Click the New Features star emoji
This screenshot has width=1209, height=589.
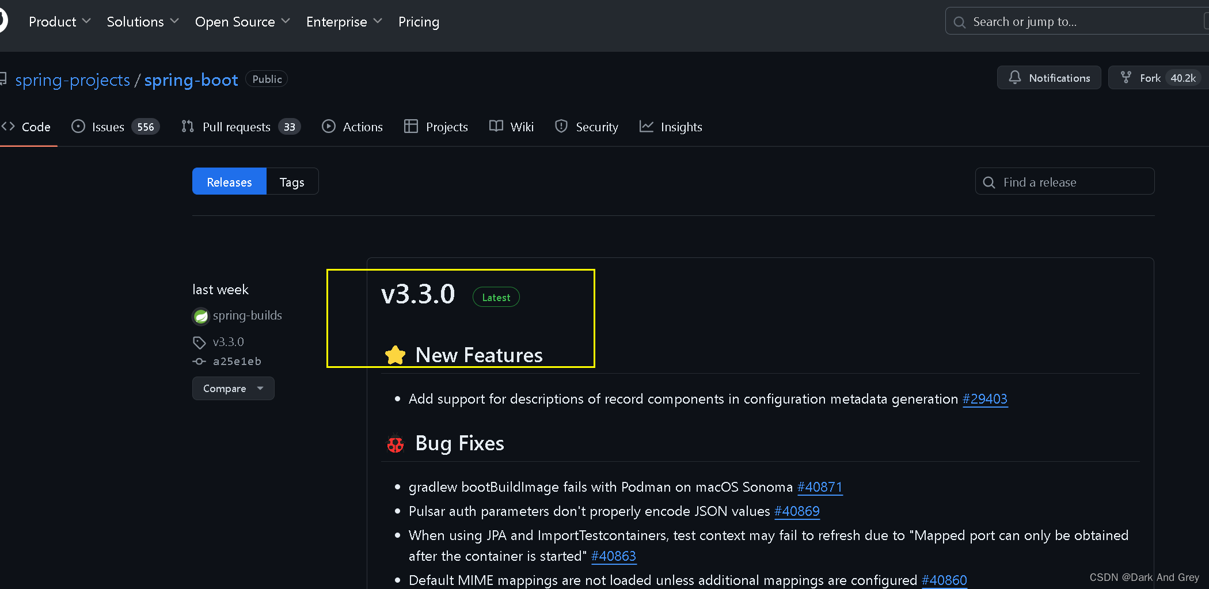[396, 355]
